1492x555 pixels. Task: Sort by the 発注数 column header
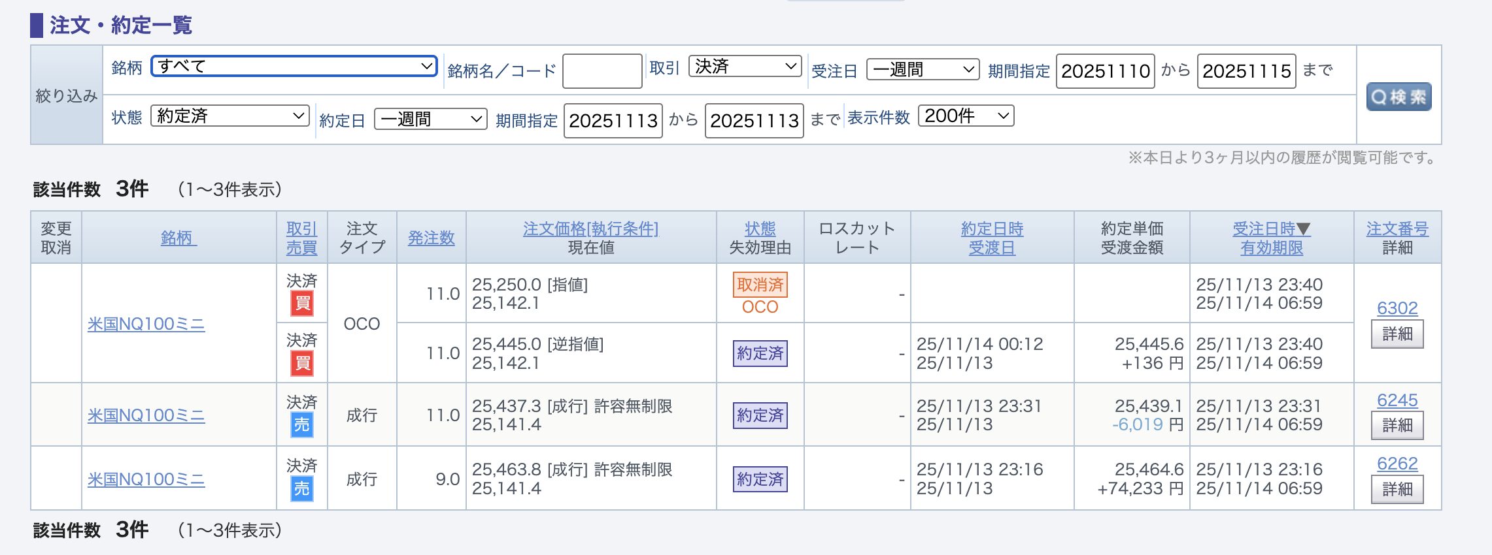431,238
